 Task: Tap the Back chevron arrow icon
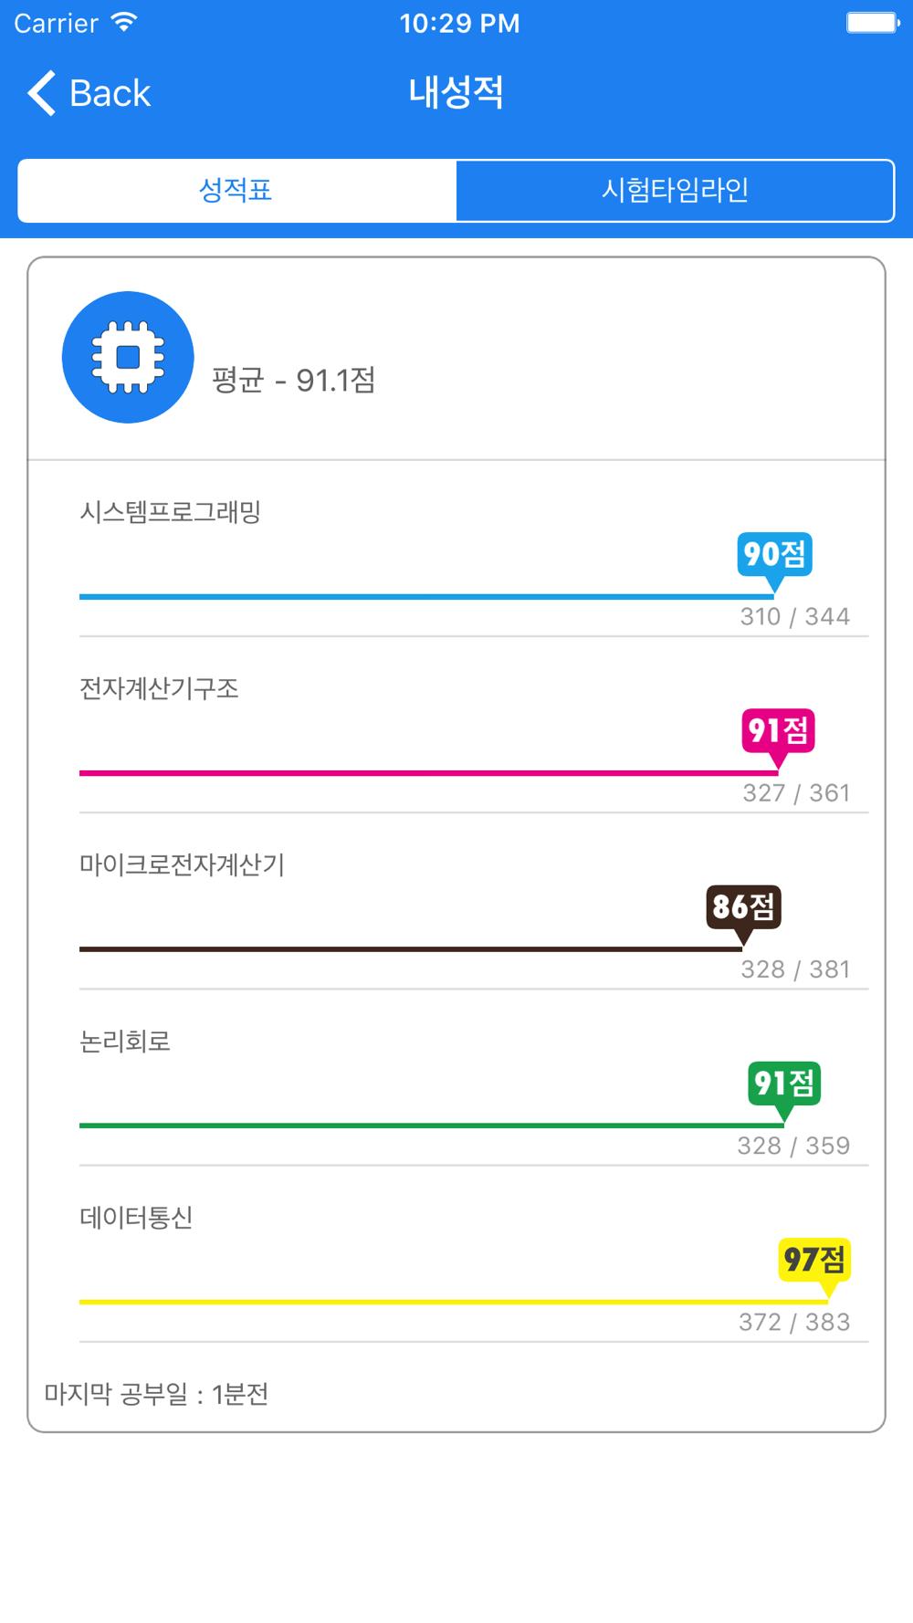41,93
